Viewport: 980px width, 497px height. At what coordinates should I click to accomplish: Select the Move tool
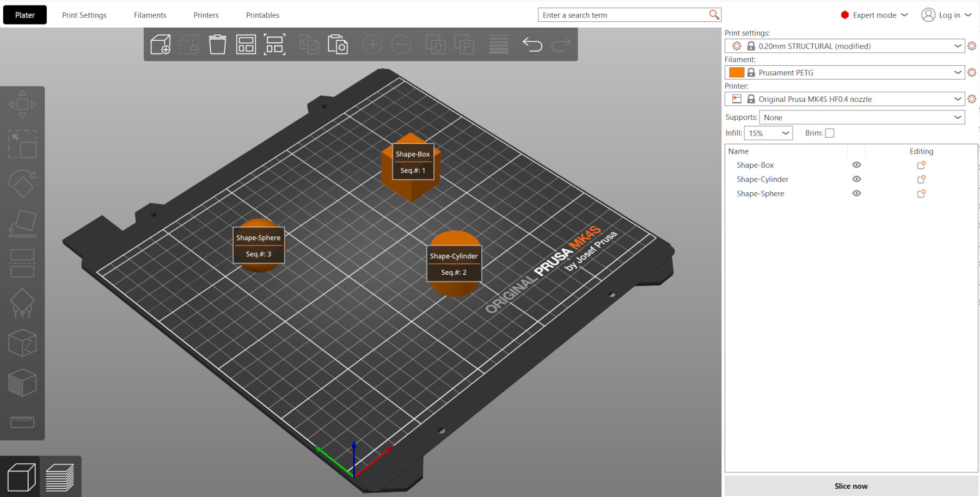click(x=22, y=104)
